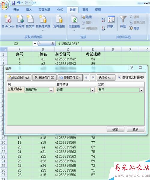Select cell with text 考试成绩
Image resolution: width=150 pixels, height=180 pixels.
pos(93,54)
